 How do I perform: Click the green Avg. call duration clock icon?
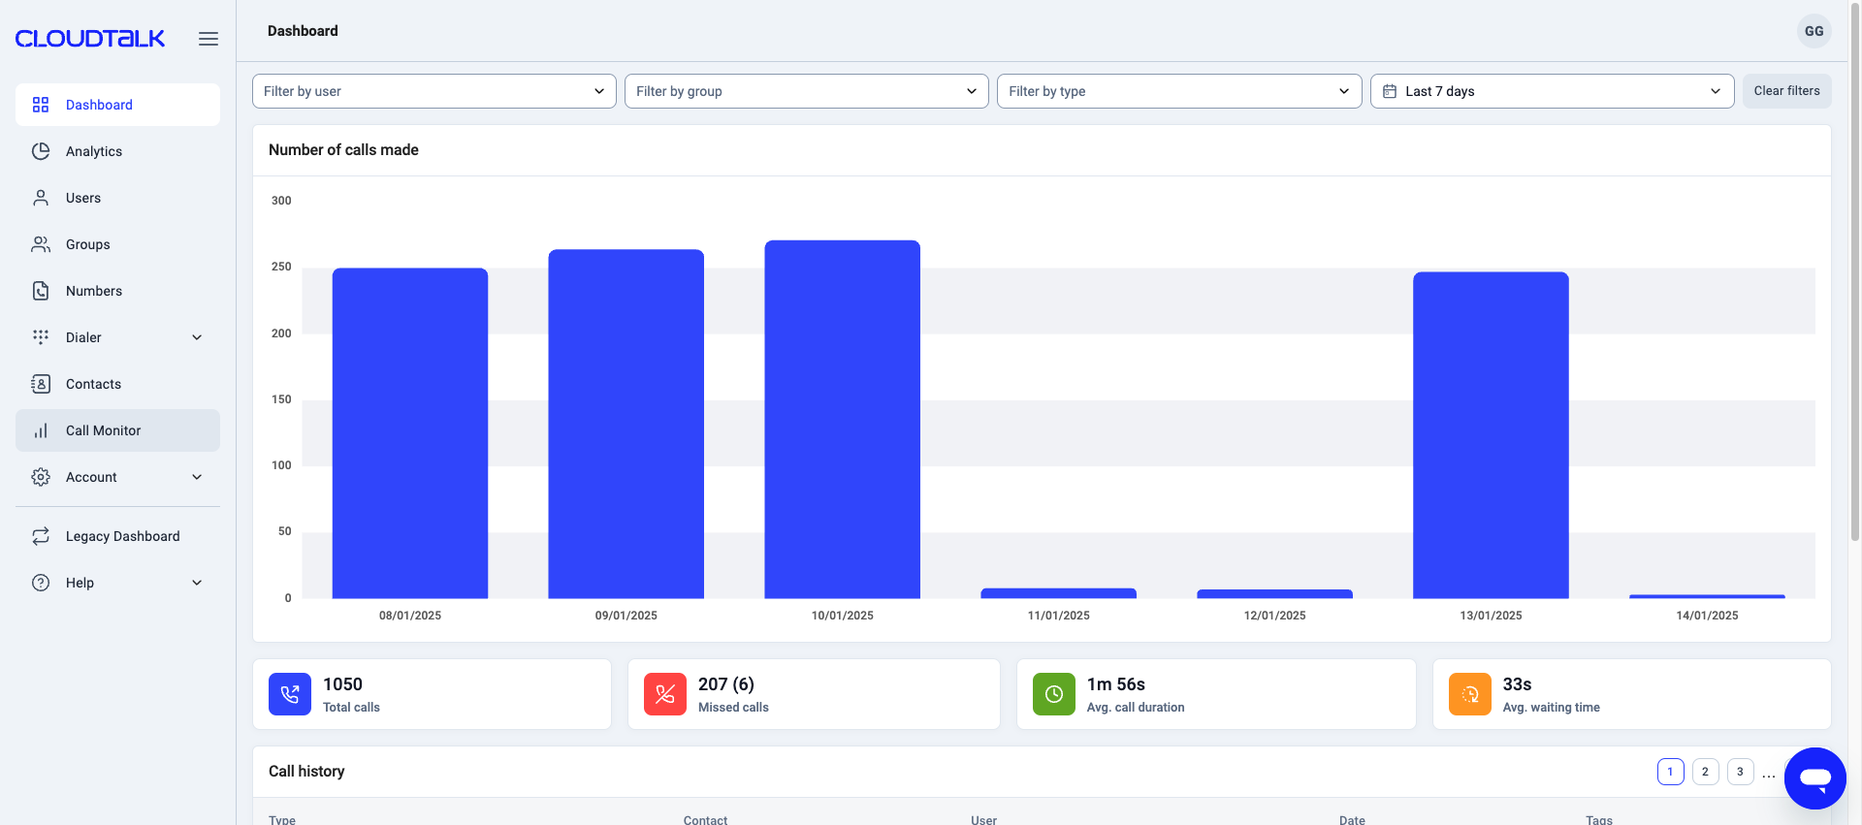click(1054, 694)
